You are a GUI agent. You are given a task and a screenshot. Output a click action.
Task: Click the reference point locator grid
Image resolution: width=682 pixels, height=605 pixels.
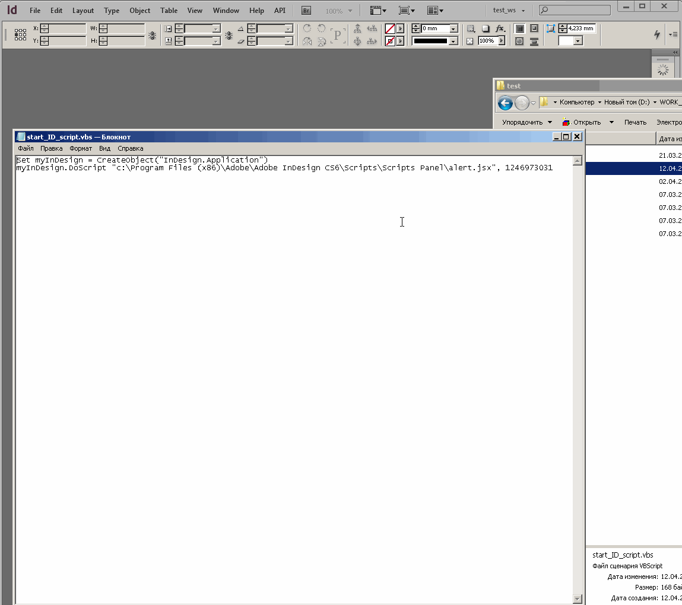[20, 35]
